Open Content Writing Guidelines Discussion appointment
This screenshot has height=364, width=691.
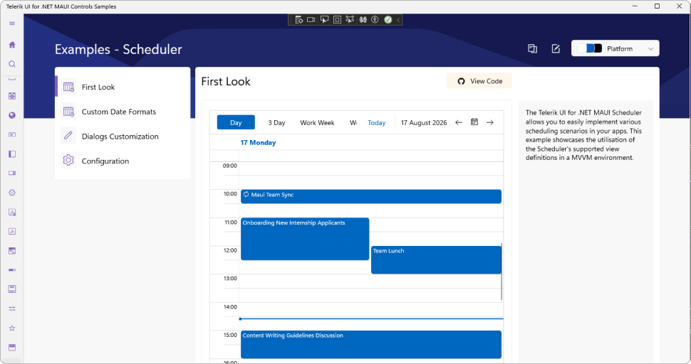[371, 344]
